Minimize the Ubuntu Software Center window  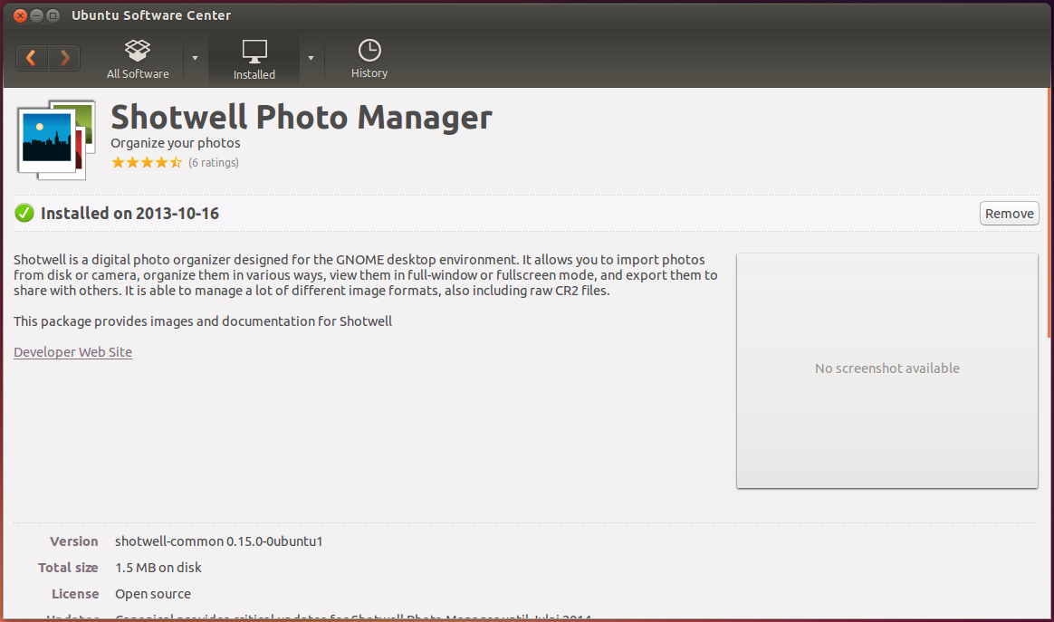pos(37,15)
